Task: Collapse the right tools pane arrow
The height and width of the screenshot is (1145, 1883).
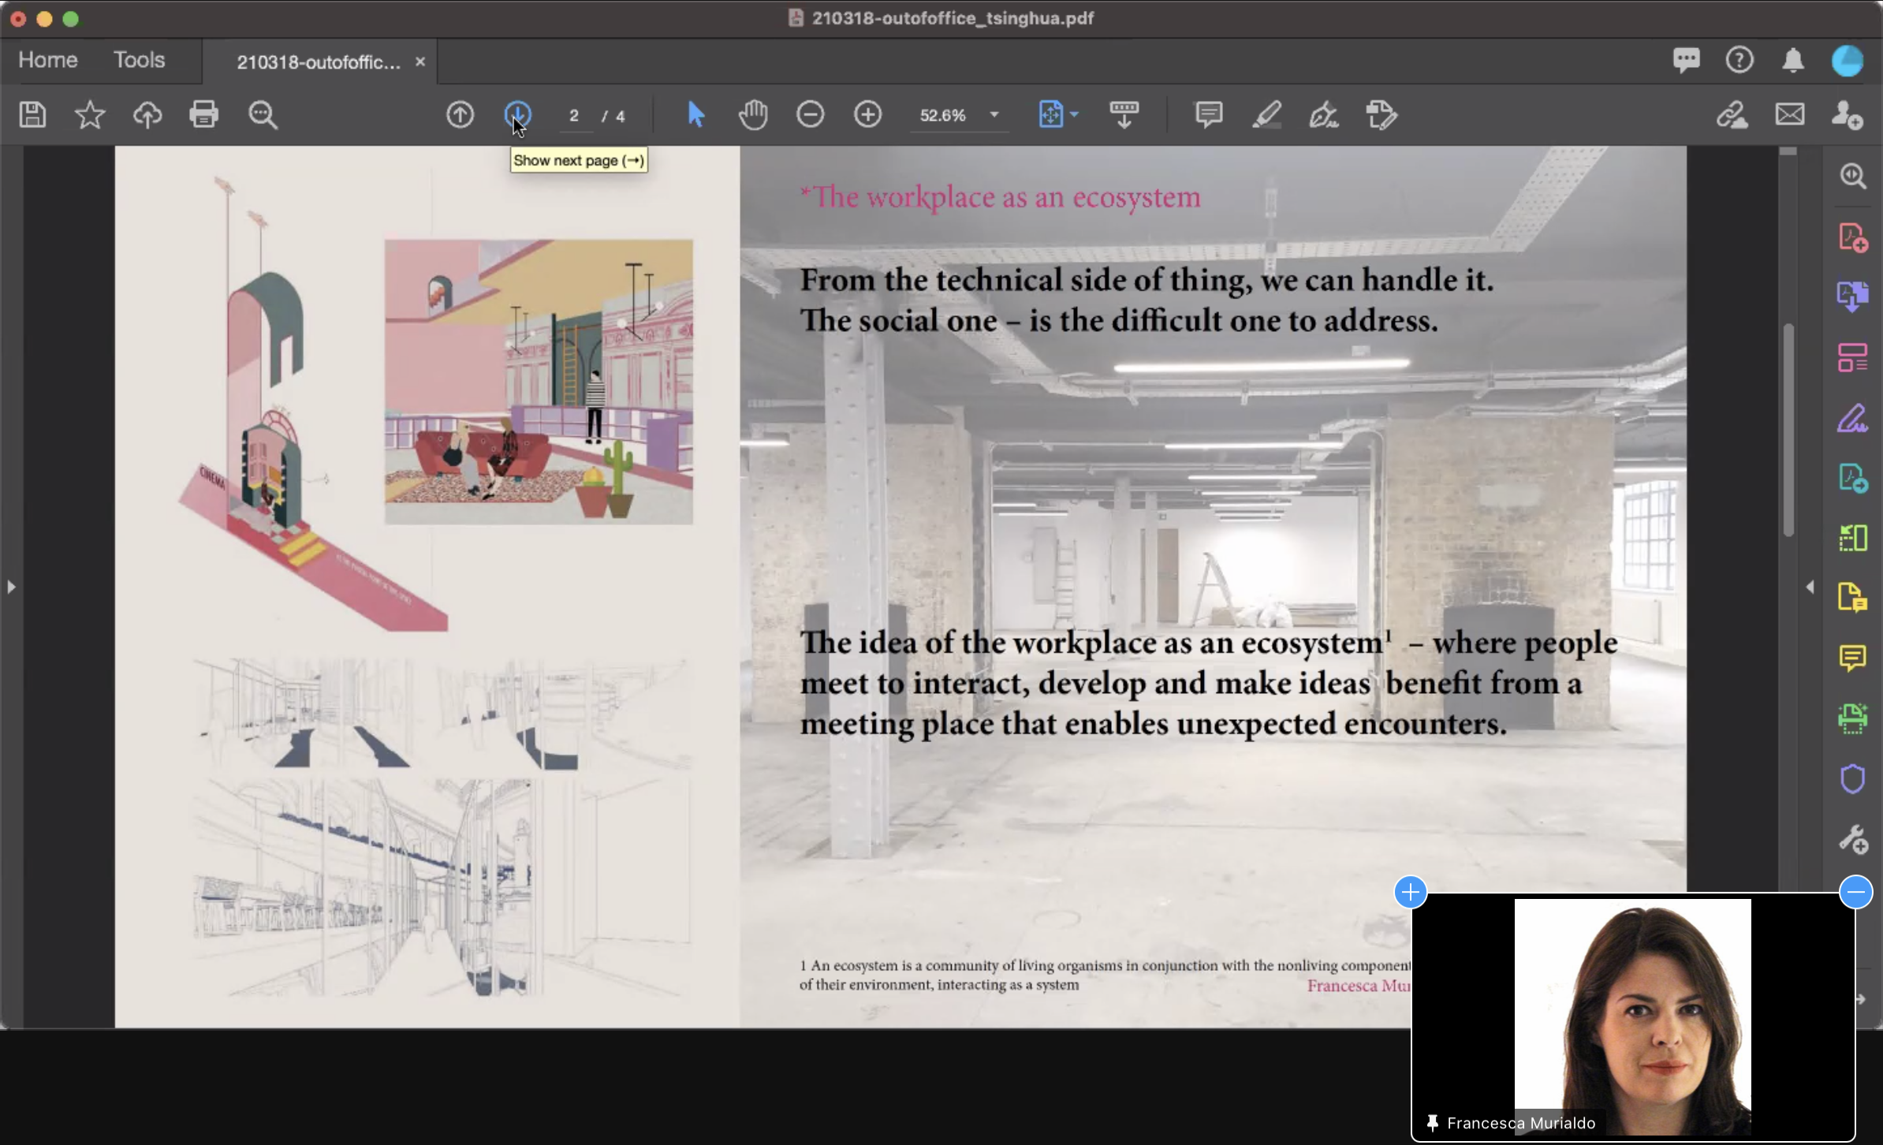Action: tap(1810, 587)
